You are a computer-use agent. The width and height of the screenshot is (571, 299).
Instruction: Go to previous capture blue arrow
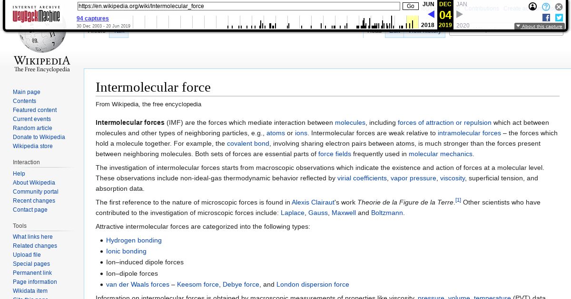pos(431,15)
